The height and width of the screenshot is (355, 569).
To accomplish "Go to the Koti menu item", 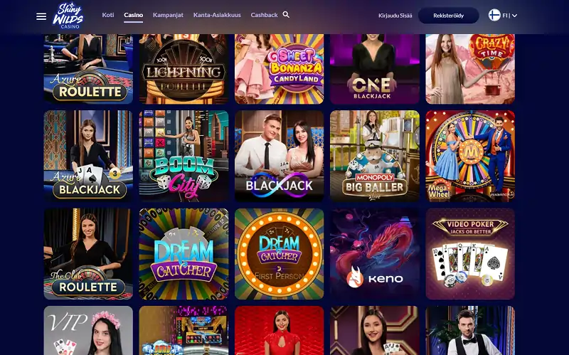I will click(108, 15).
